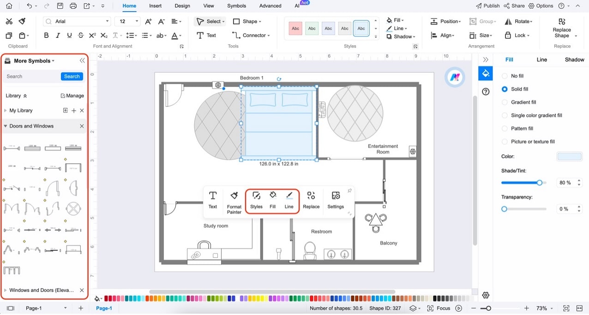The height and width of the screenshot is (315, 589).
Task: Expand My Library tree section
Action: click(x=6, y=111)
